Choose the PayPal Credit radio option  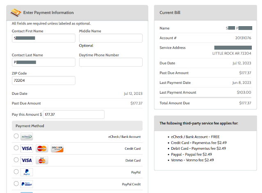[16, 184]
